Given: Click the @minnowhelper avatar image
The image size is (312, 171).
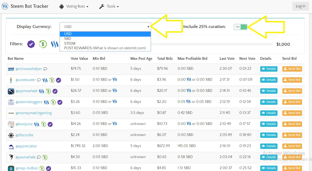Looking at the screenshot, I should coord(11,69).
